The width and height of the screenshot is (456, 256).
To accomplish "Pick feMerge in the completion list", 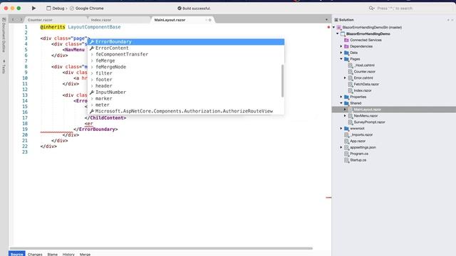I will 186,60.
